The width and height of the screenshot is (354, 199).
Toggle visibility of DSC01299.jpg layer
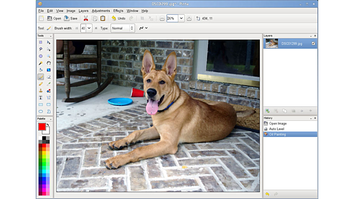pos(314,44)
